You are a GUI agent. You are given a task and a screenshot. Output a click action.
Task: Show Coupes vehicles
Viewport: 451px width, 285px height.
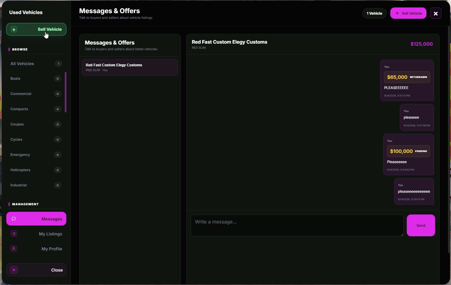35,124
